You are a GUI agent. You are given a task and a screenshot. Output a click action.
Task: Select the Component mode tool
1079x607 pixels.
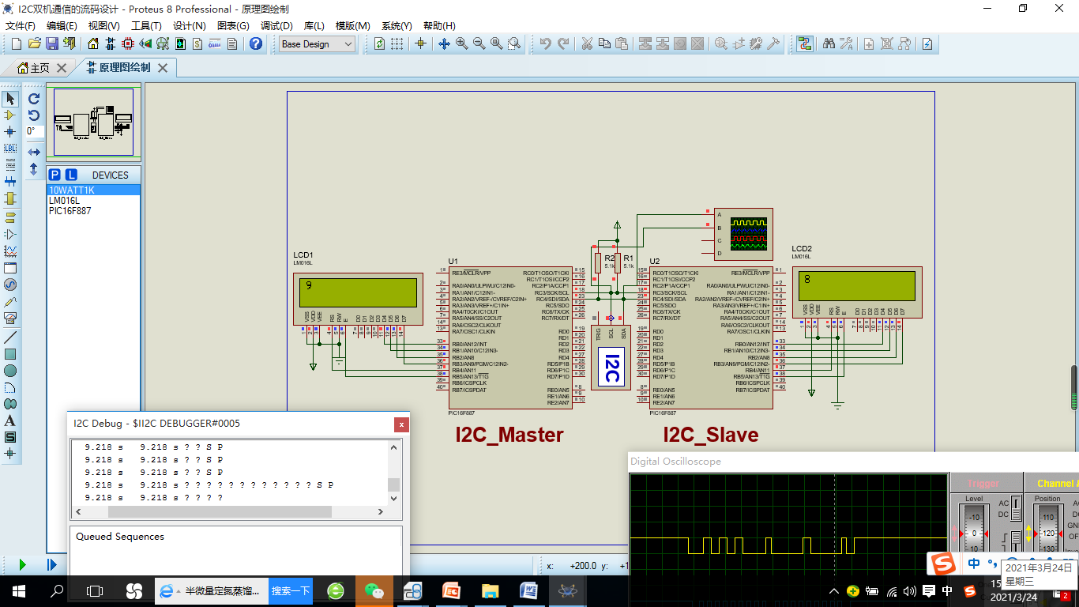point(10,115)
